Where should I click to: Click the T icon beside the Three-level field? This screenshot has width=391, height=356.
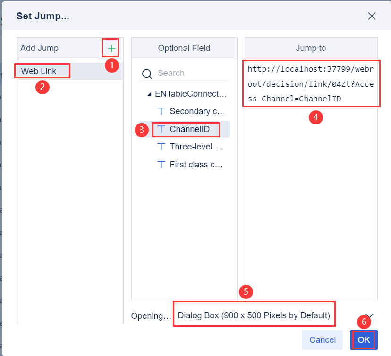[161, 147]
